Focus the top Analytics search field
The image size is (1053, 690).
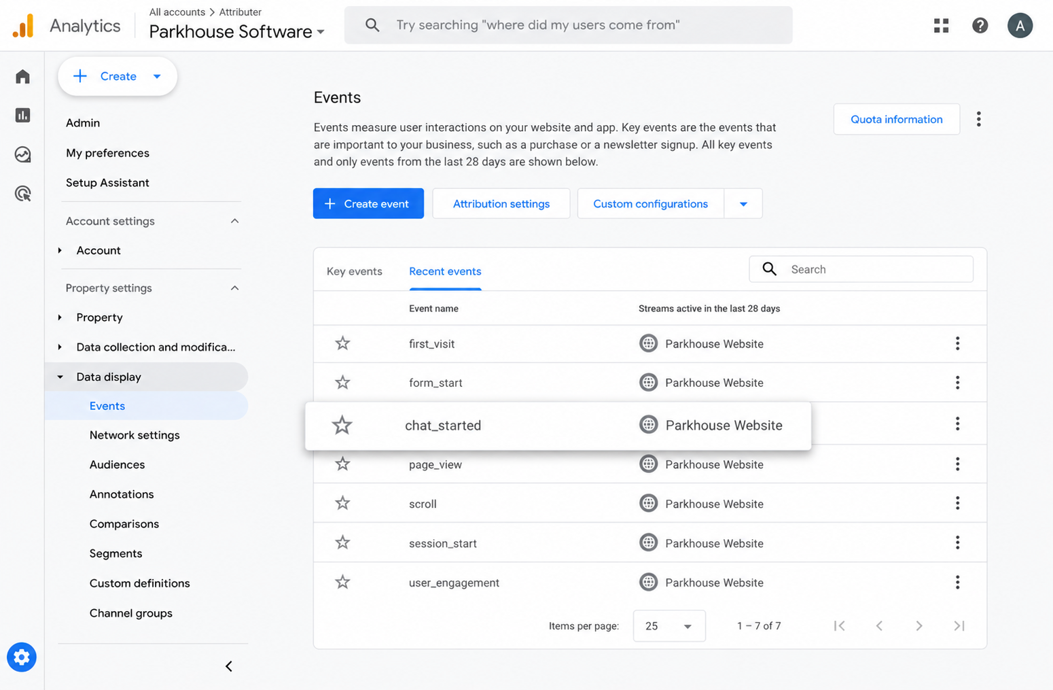[568, 25]
